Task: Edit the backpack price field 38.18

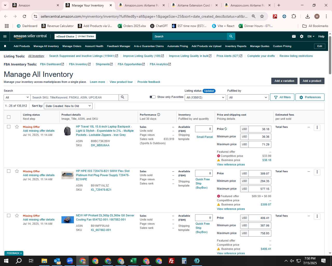Action: coord(260,129)
